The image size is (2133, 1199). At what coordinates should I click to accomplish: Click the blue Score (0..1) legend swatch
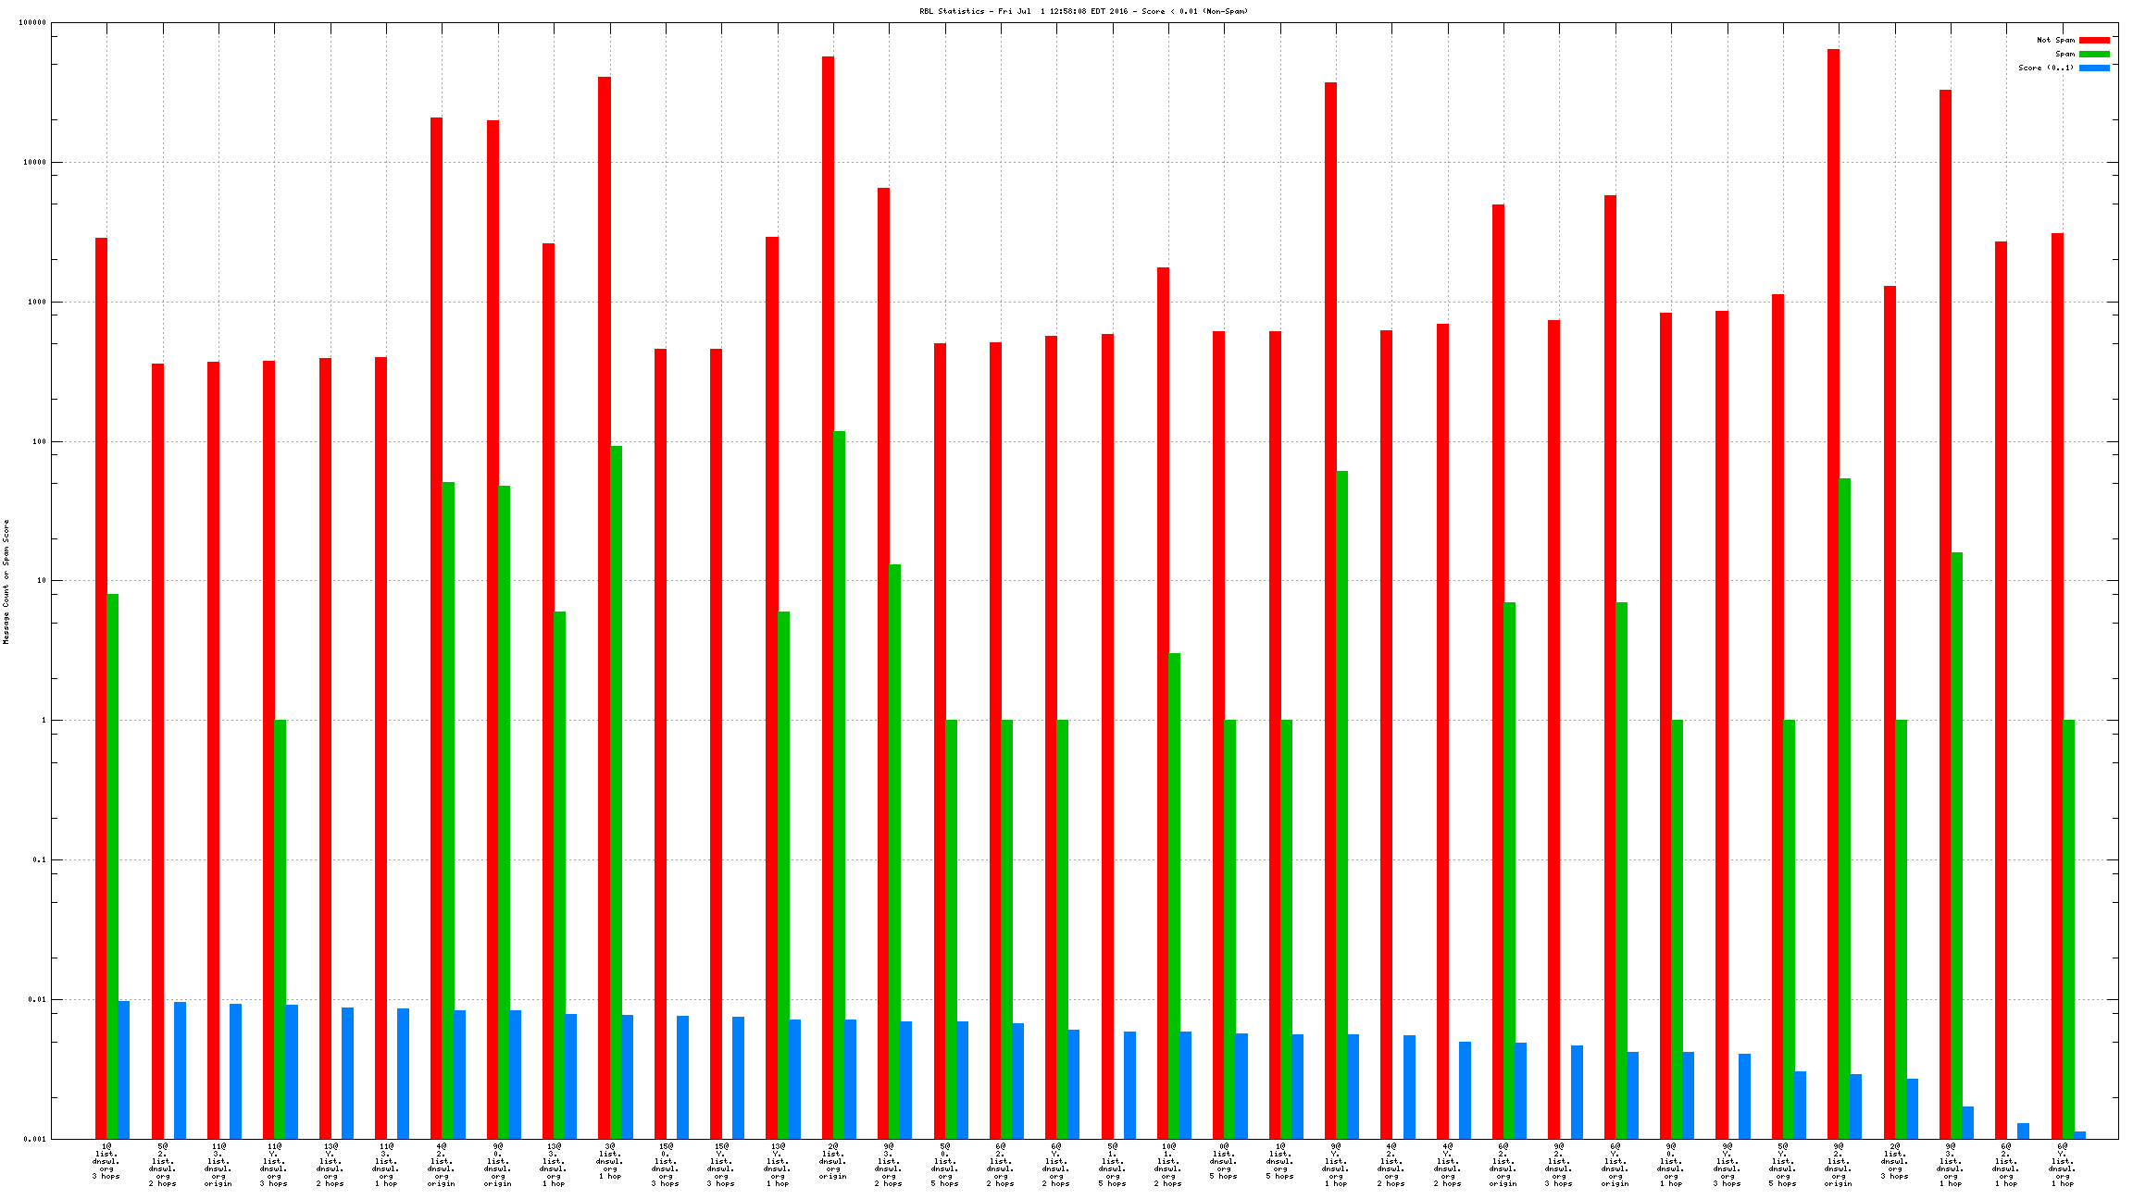[2094, 68]
